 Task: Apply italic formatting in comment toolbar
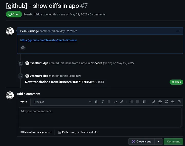[x=103, y=102]
